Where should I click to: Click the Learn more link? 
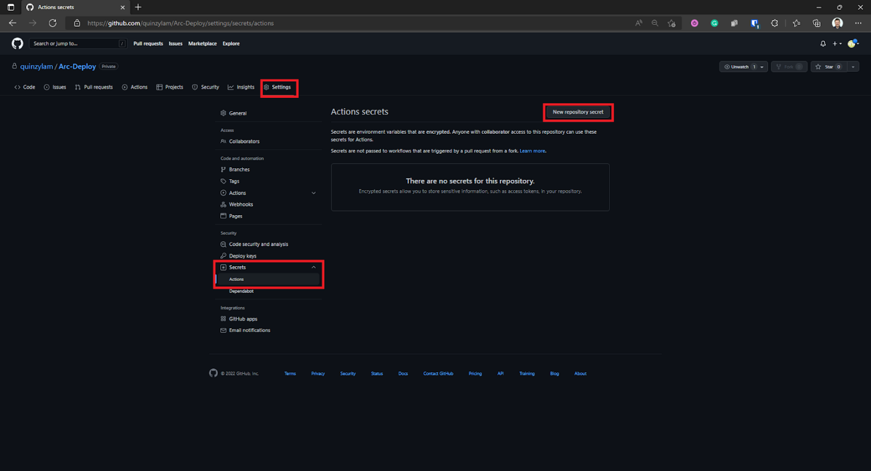[x=532, y=151]
